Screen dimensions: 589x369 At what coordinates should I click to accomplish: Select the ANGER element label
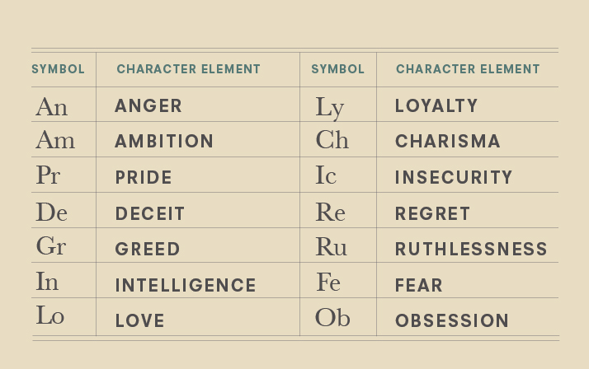point(148,106)
